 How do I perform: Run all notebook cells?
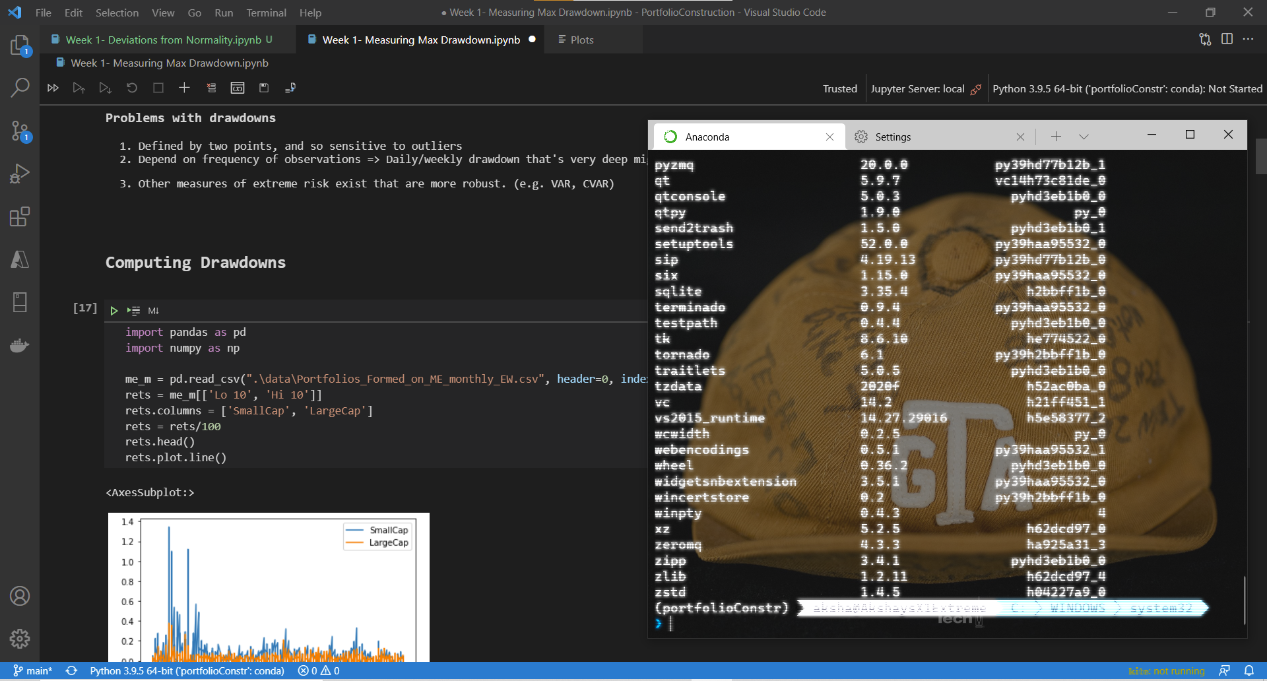coord(53,87)
